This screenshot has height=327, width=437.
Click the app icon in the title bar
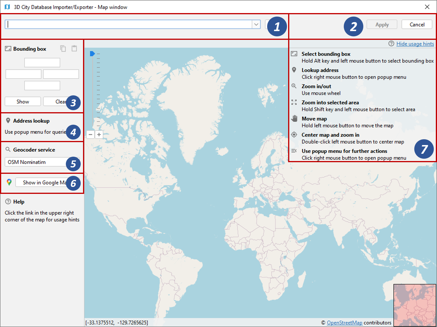[x=7, y=7]
